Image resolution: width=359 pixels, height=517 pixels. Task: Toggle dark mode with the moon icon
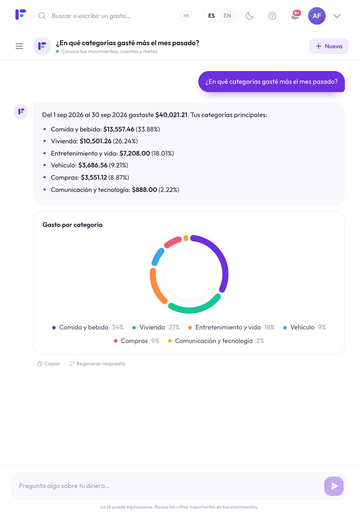coord(250,16)
